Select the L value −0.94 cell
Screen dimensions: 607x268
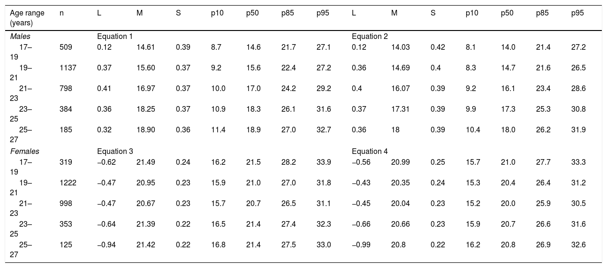(106, 245)
